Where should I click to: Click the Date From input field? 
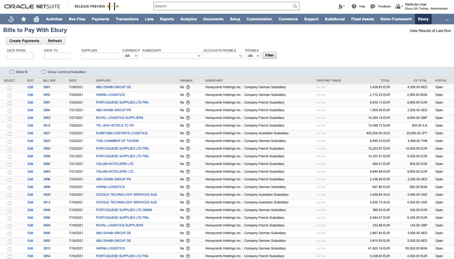point(20,56)
